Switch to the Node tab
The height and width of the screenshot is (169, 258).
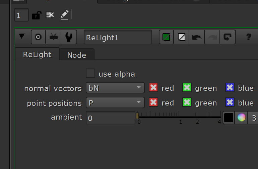coord(77,55)
